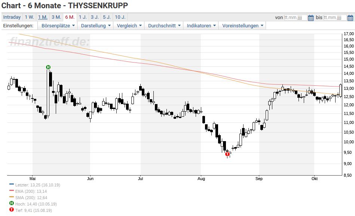355x216 pixels.
Task: Click 'Chart - 6 Monate - THYSSENKRUPP' heading
Action: (x=65, y=6)
